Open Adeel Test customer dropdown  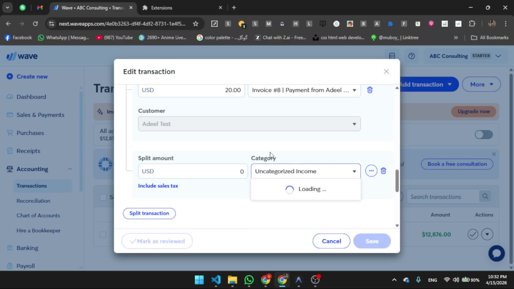click(x=249, y=124)
